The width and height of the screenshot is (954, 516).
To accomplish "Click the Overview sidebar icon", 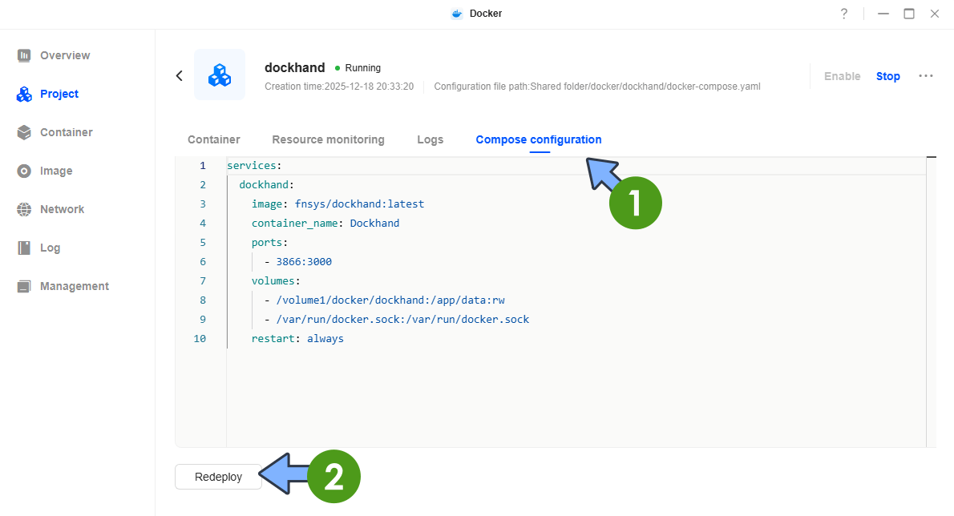I will (x=24, y=55).
